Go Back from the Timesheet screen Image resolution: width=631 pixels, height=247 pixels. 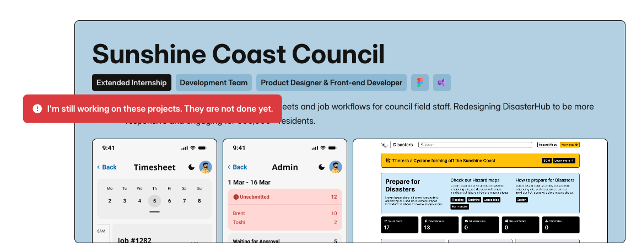[x=107, y=167]
